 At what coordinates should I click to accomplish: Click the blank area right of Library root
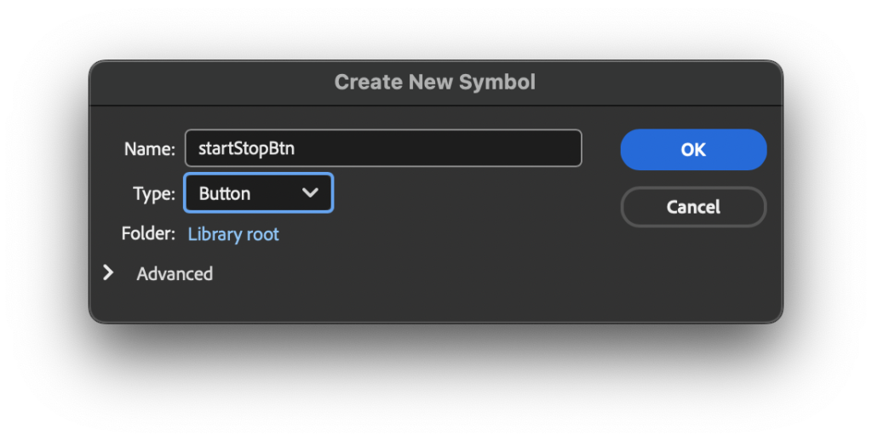[x=426, y=233]
